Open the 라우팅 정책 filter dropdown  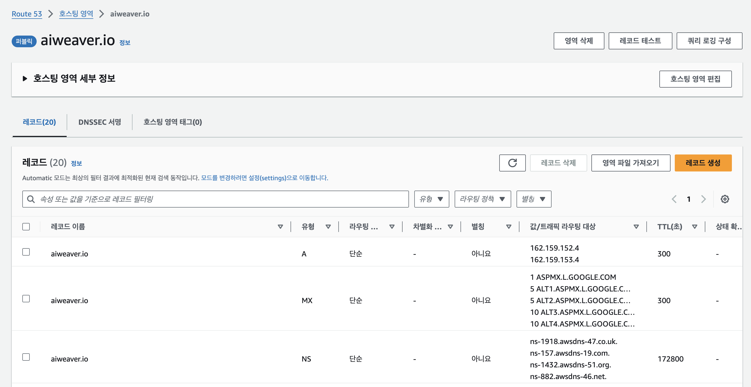click(x=483, y=199)
